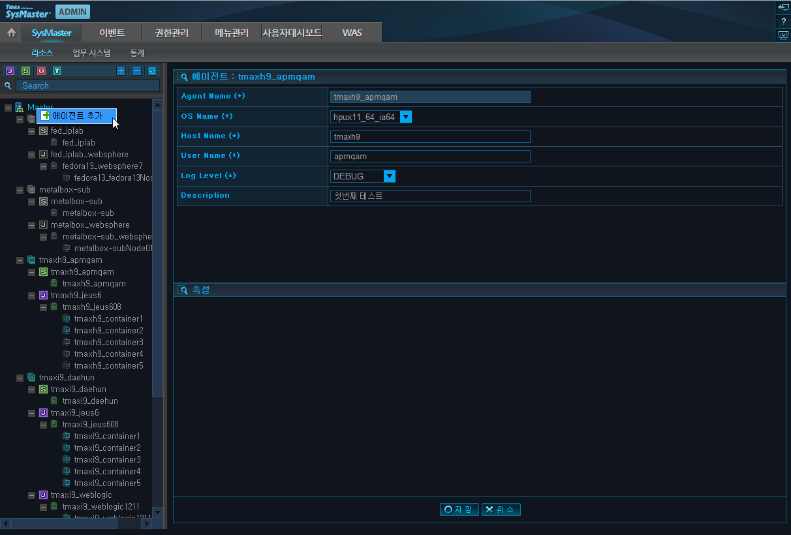The image size is (791, 535).
Task: Collapse all tree nodes with minus icon
Action: [136, 70]
